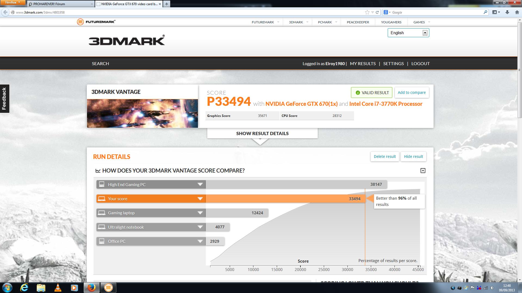Click Add to compare button

click(411, 93)
